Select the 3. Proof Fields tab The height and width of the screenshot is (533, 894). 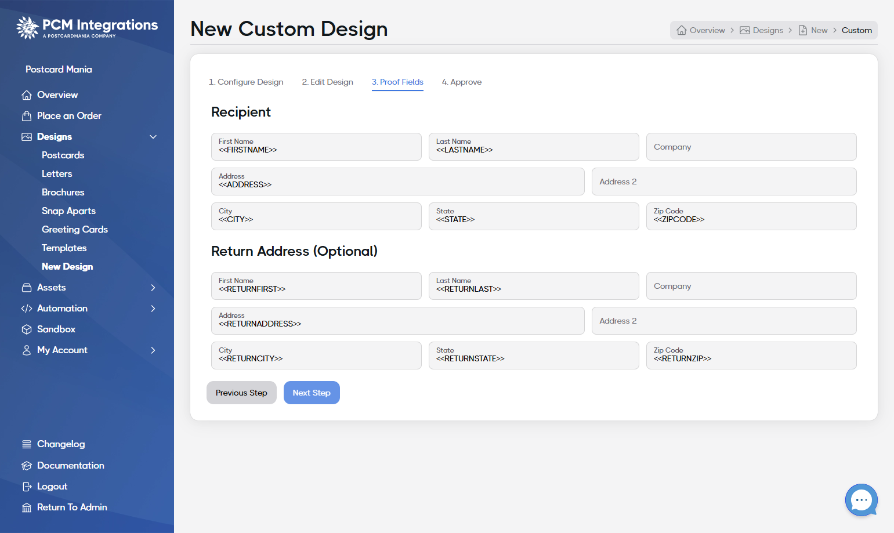coord(397,82)
